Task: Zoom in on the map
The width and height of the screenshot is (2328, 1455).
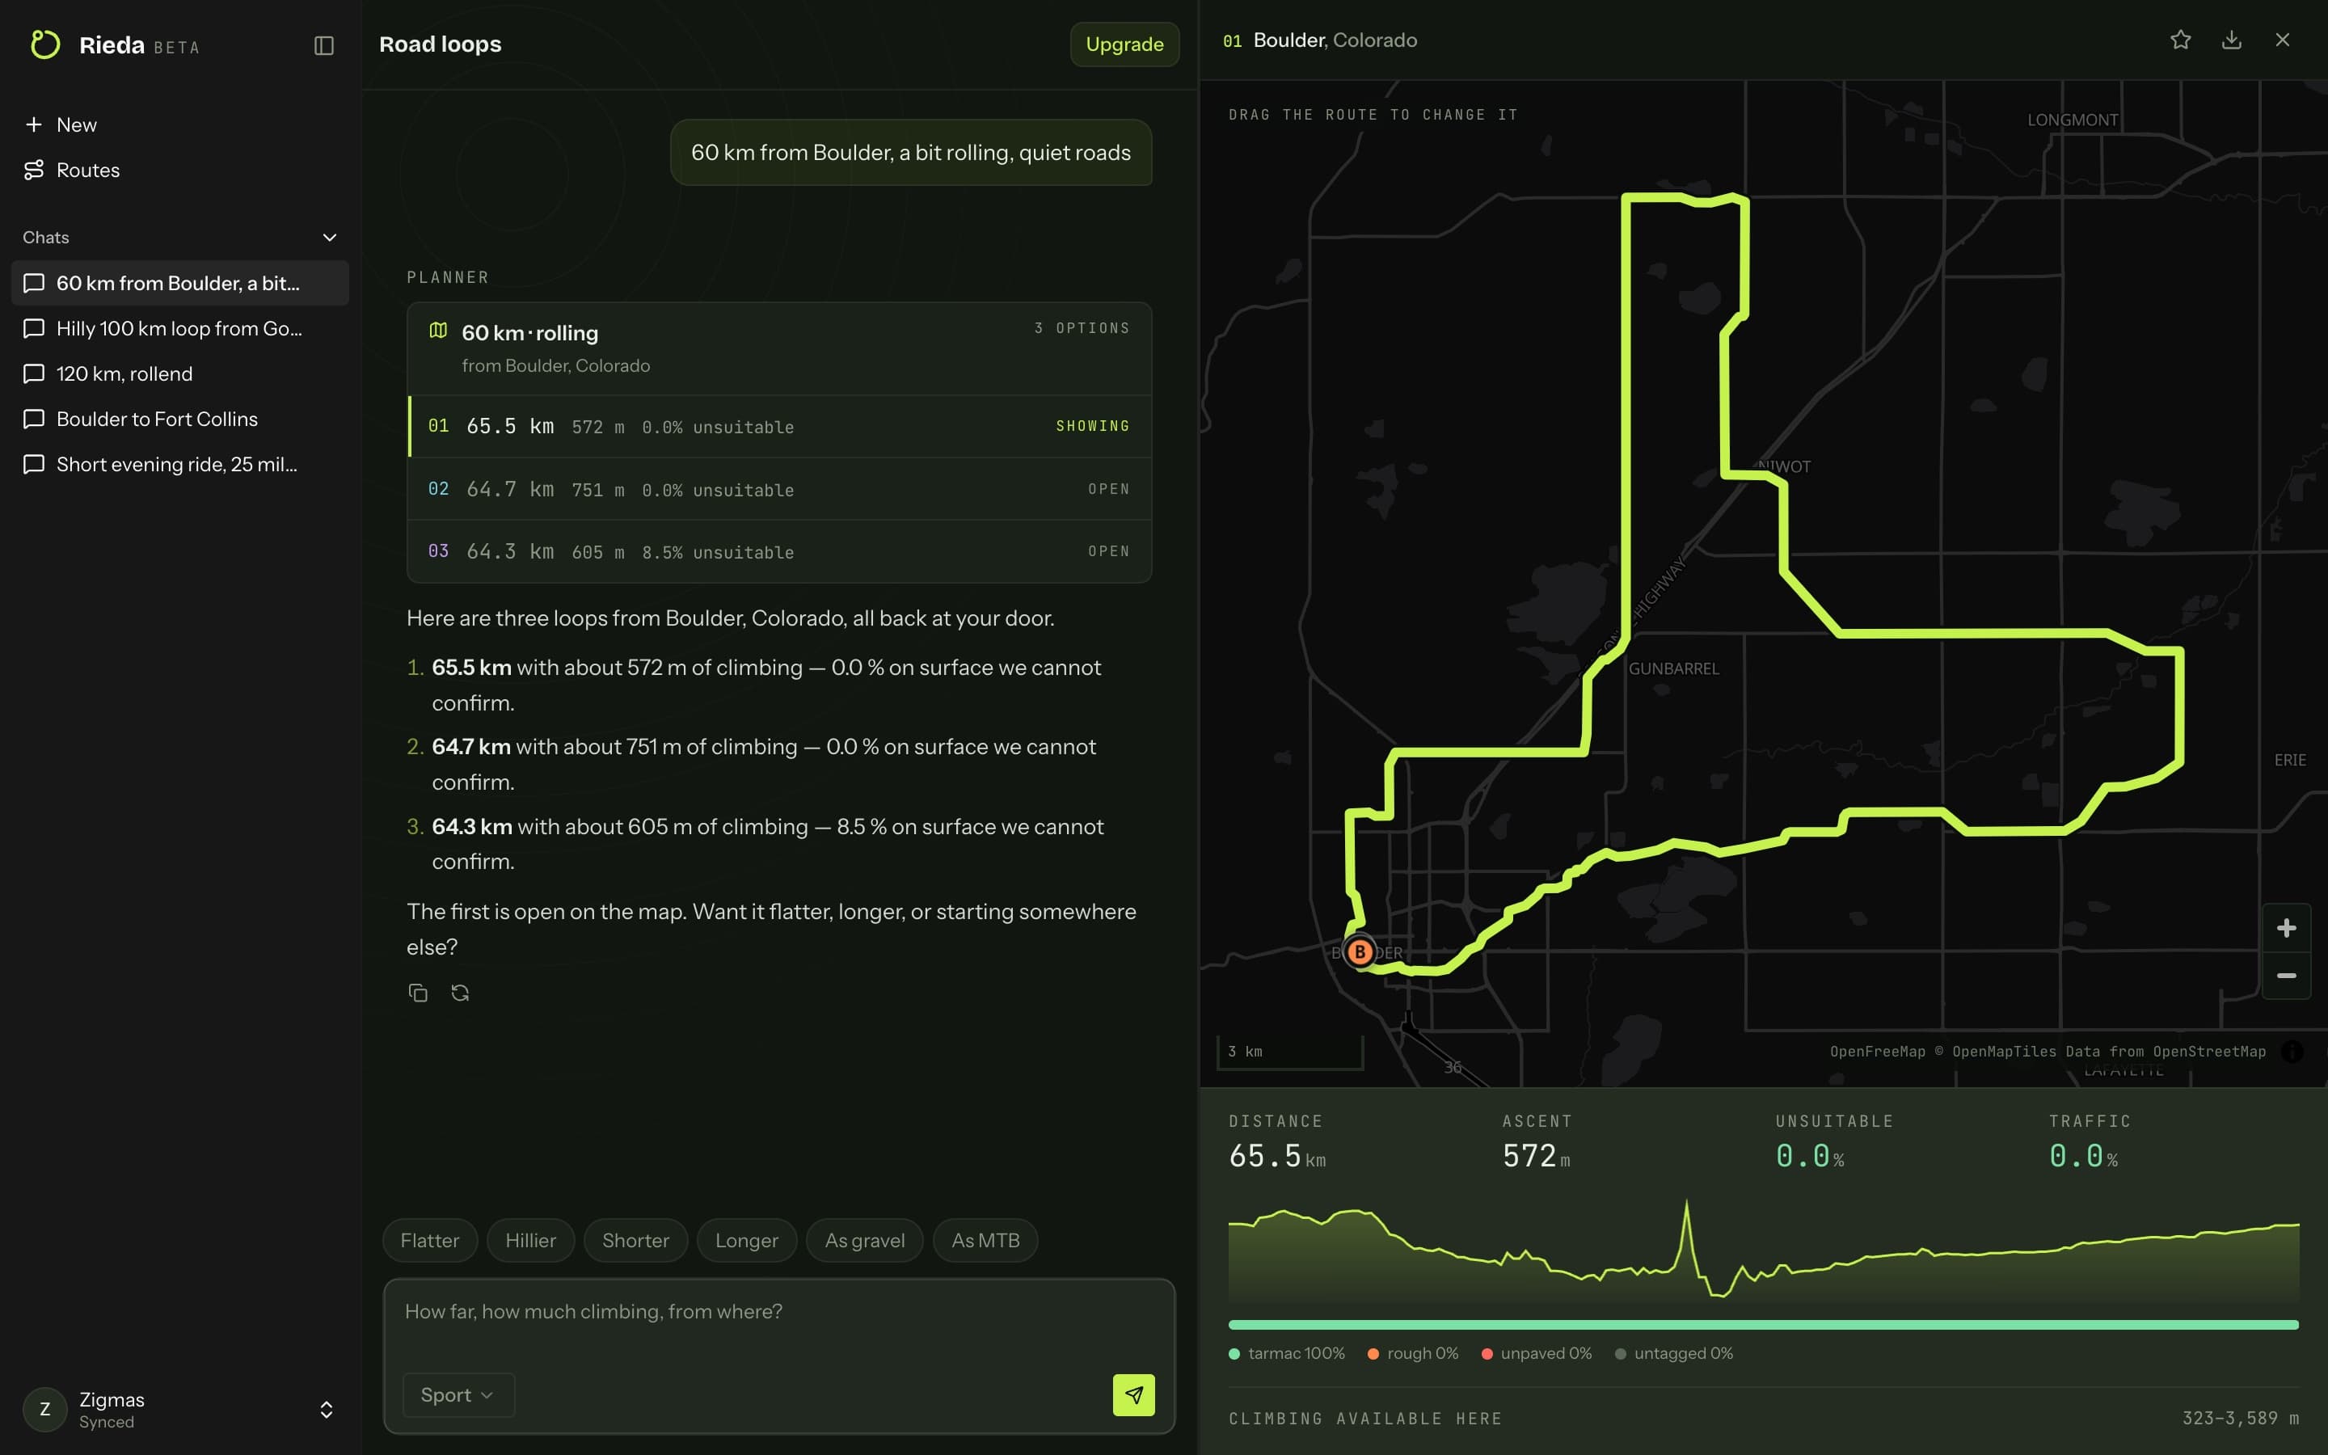Action: 2287,928
